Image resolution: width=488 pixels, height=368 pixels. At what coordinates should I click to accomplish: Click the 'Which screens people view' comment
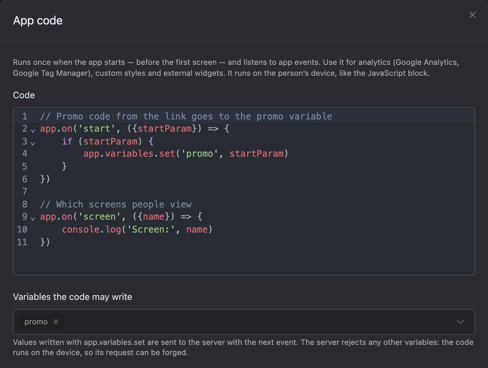[x=116, y=204]
